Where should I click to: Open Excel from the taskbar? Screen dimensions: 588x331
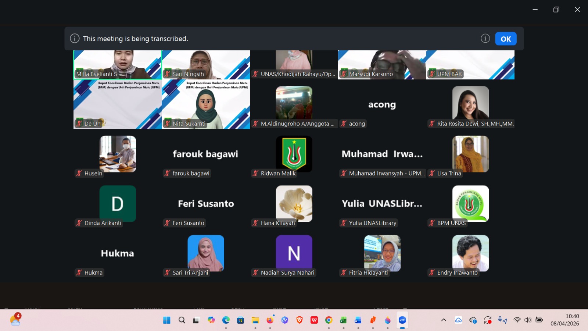coord(344,320)
